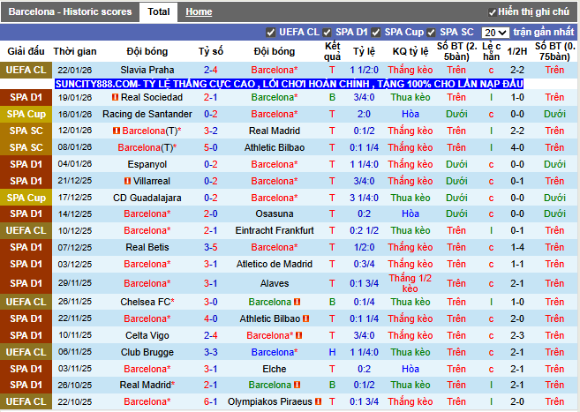Image resolution: width=580 pixels, height=412 pixels.
Task: Click the Tỷ số column header
Action: point(211,51)
